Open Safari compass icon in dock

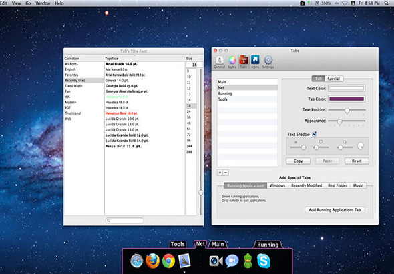[137, 261]
